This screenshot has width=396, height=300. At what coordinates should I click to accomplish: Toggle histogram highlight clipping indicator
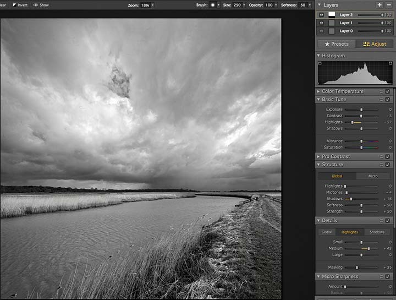390,63
